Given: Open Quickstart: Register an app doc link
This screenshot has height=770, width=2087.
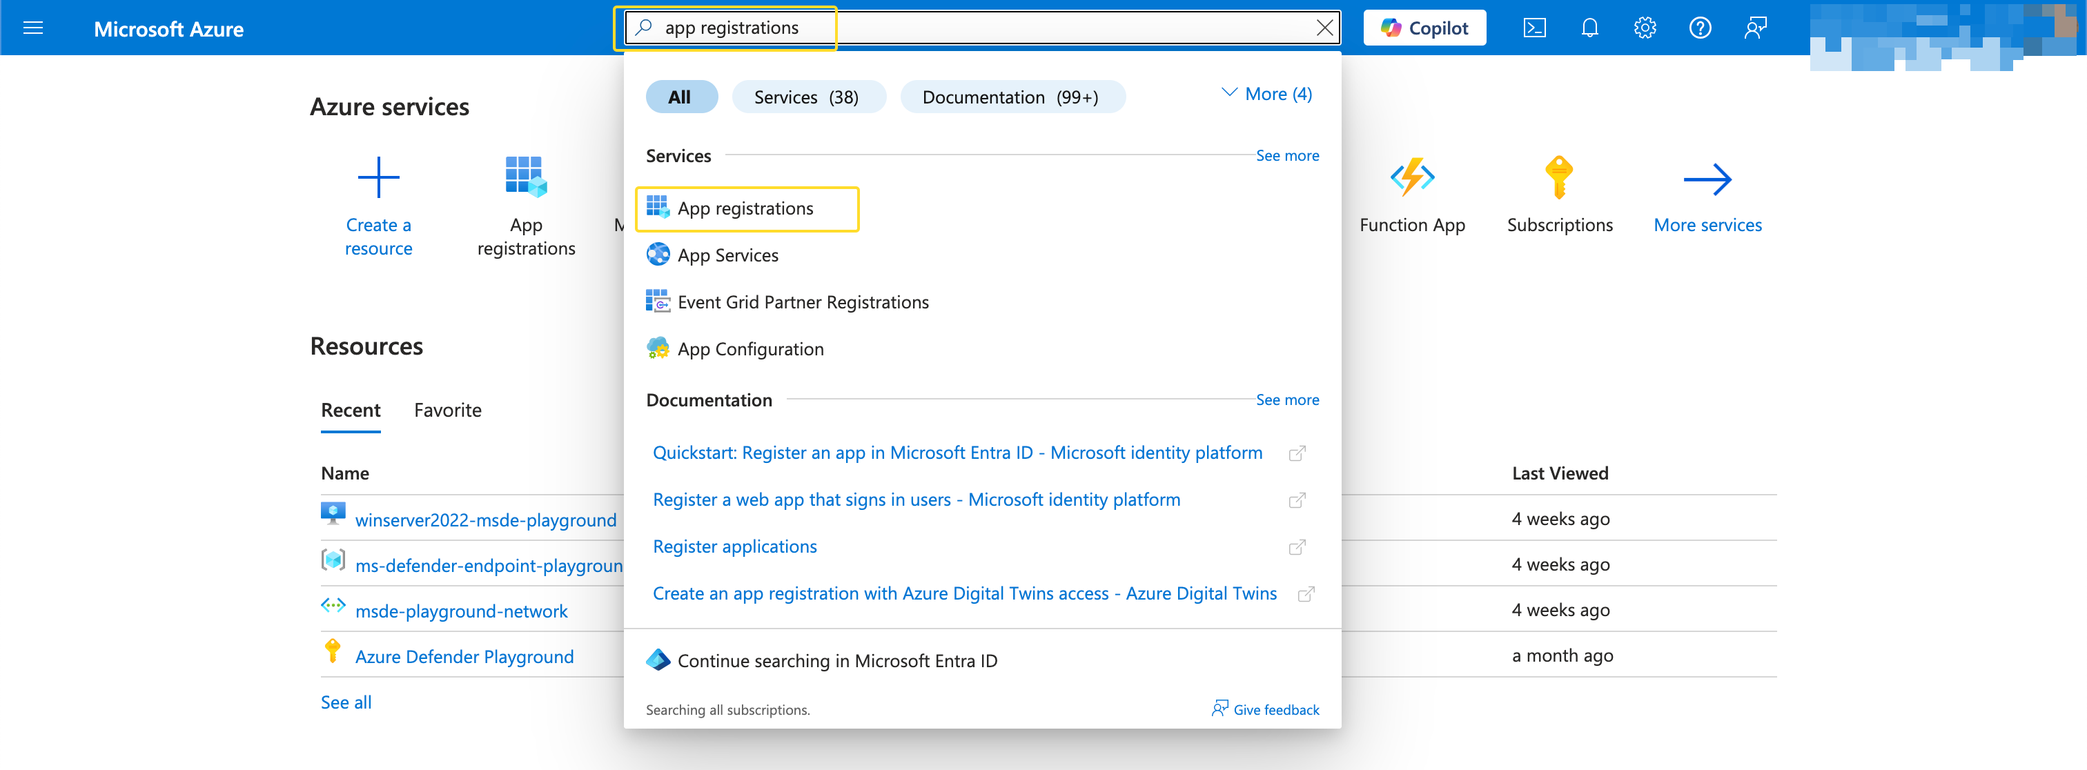Looking at the screenshot, I should pyautogui.click(x=957, y=453).
